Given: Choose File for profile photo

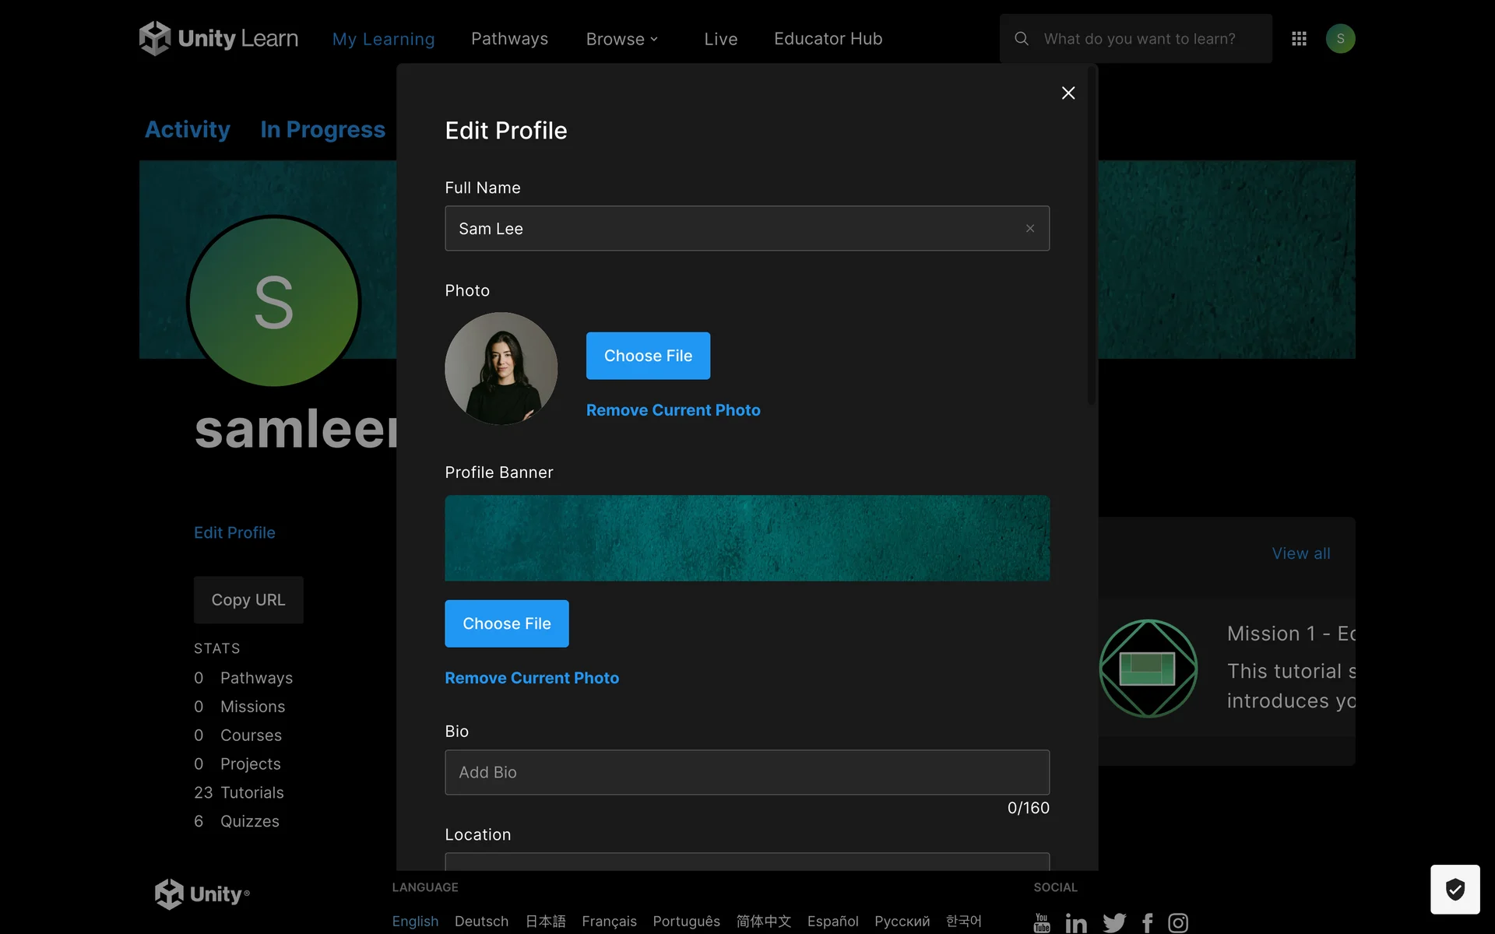Looking at the screenshot, I should coord(648,356).
